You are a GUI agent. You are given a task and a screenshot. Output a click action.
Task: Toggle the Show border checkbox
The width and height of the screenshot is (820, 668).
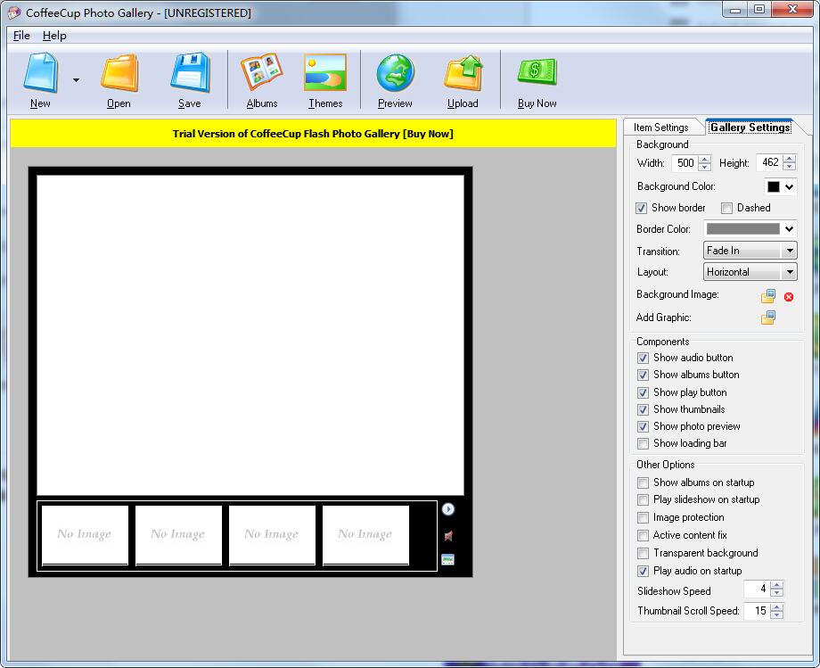coord(641,208)
